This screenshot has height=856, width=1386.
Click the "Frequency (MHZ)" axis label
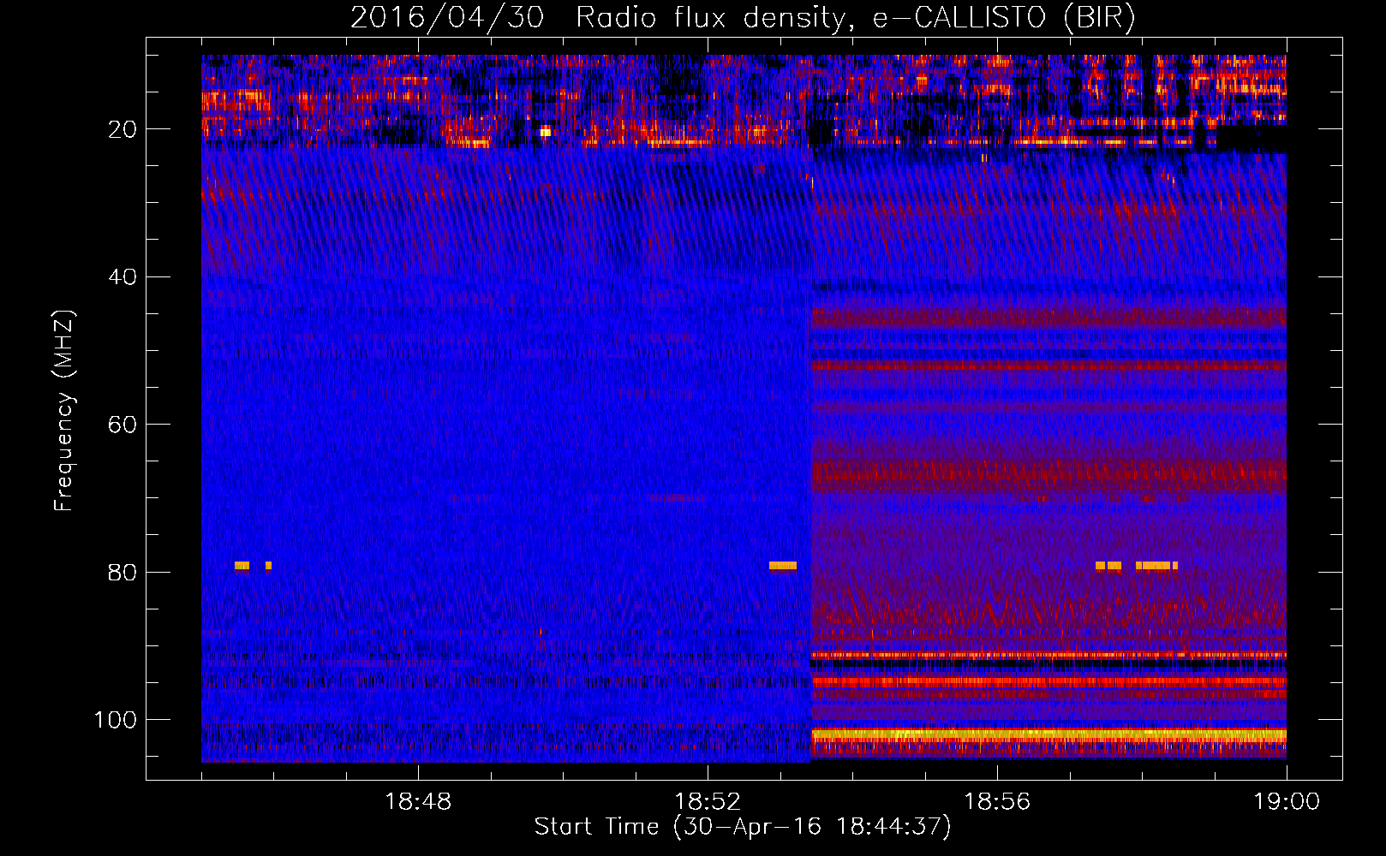pos(64,411)
